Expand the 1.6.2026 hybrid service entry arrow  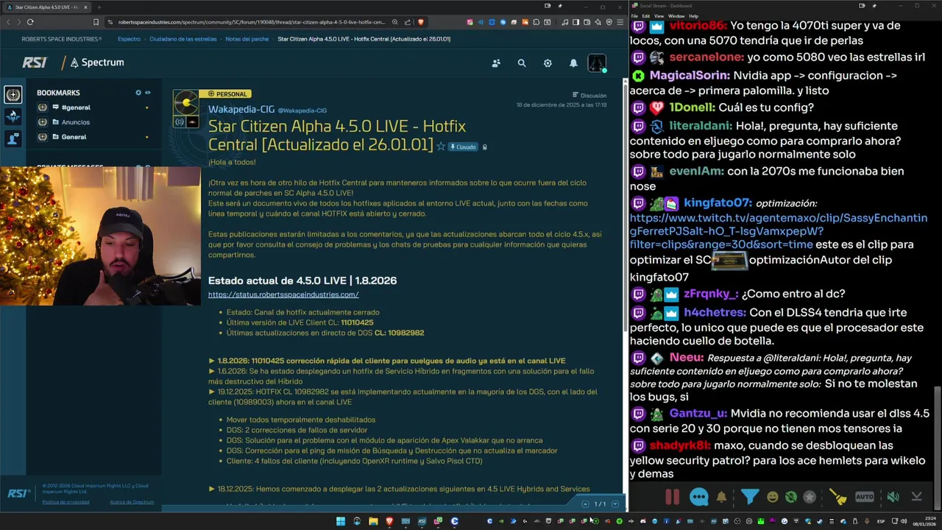[x=212, y=371]
